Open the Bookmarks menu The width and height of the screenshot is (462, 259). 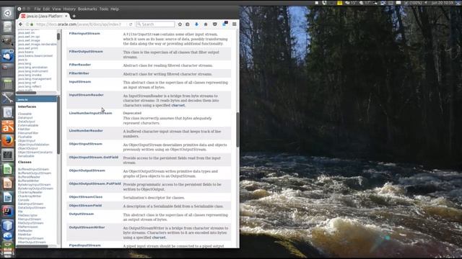coord(87,9)
